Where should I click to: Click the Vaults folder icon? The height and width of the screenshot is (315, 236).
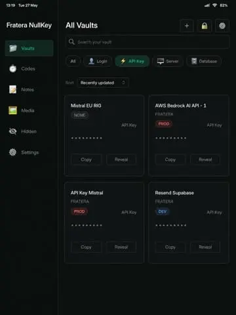[13, 48]
